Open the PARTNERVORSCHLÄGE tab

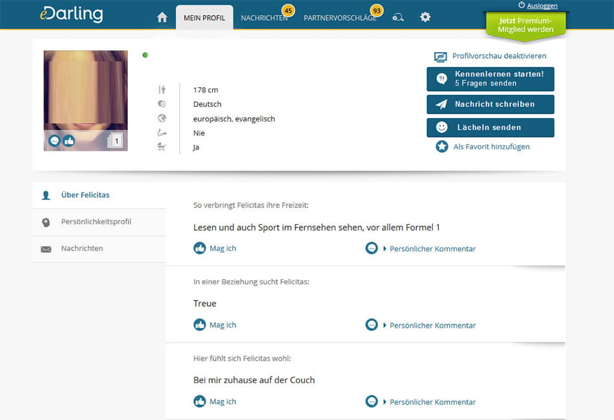340,18
